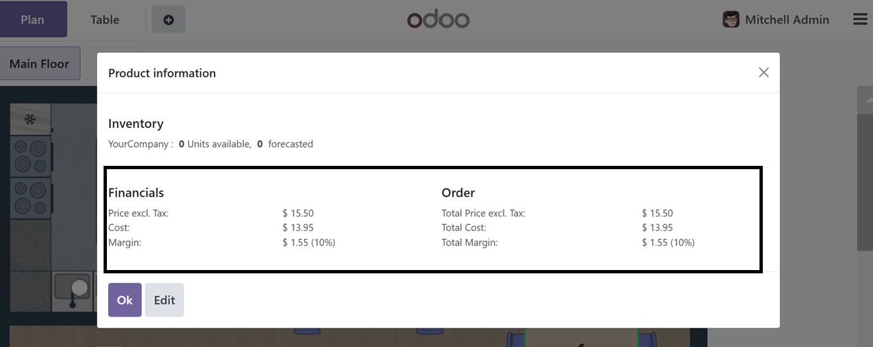Click the upper stove burners tile
873x347 pixels.
(x=31, y=156)
